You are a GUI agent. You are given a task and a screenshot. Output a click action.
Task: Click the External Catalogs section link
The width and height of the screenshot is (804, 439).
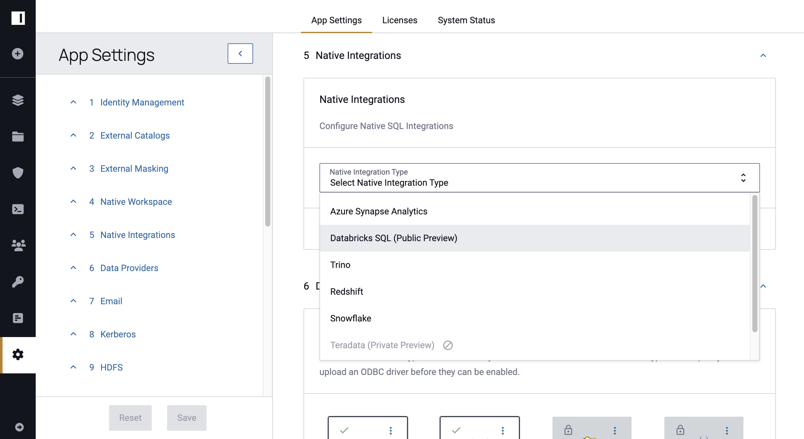(135, 135)
